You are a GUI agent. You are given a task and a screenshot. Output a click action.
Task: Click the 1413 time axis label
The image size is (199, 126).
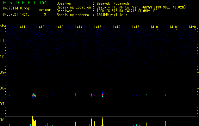coord(59,27)
